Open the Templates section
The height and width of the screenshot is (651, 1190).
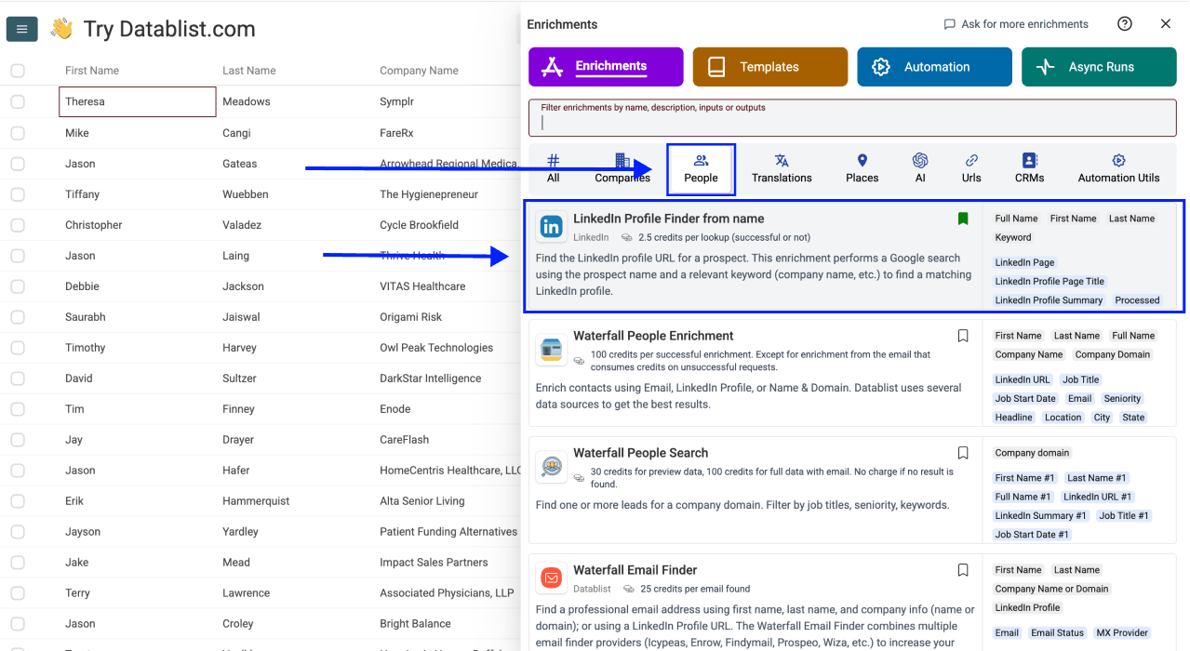[x=769, y=66]
